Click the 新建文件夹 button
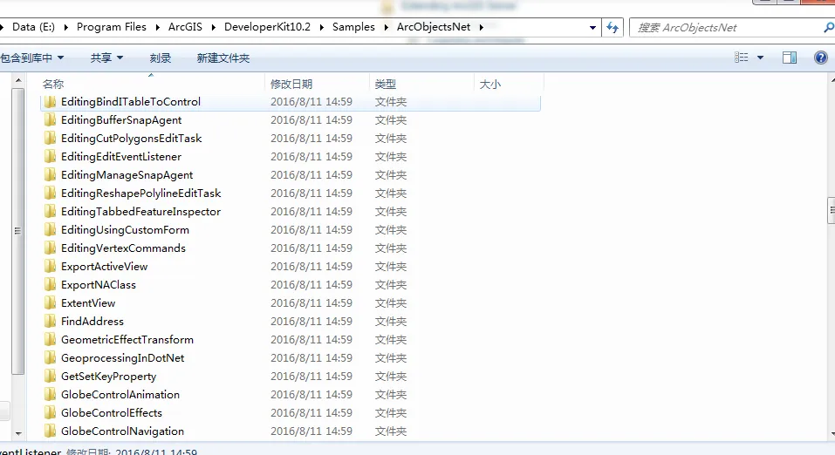 pyautogui.click(x=223, y=58)
